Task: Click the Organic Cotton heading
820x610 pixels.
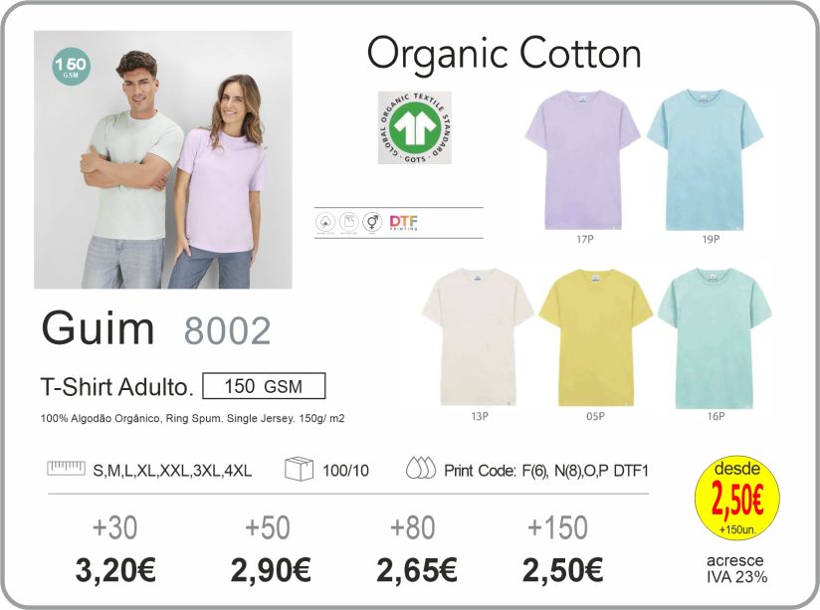Action: pos(505,55)
